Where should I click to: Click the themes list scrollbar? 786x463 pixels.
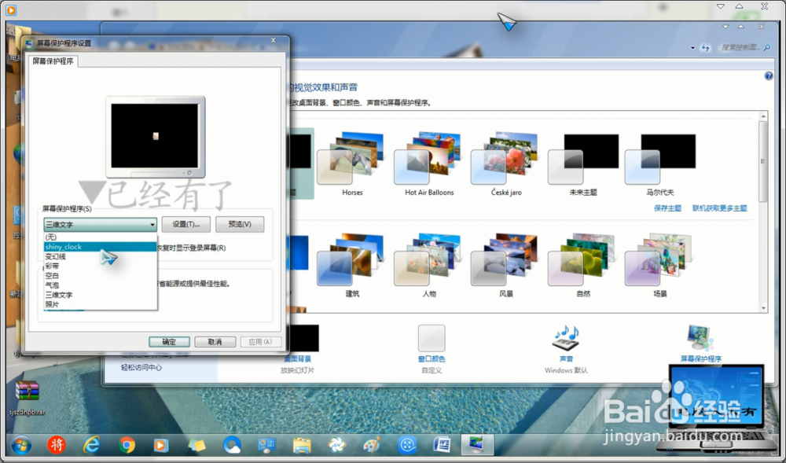pyautogui.click(x=763, y=161)
